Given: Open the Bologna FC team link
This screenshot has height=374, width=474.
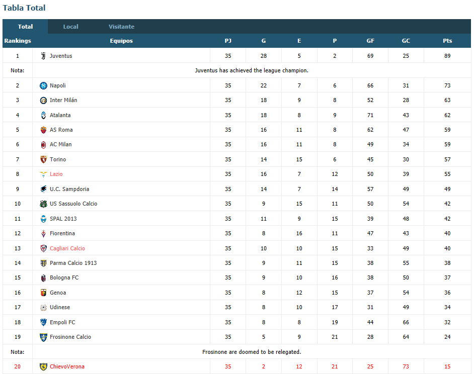Looking at the screenshot, I should pyautogui.click(x=64, y=277).
